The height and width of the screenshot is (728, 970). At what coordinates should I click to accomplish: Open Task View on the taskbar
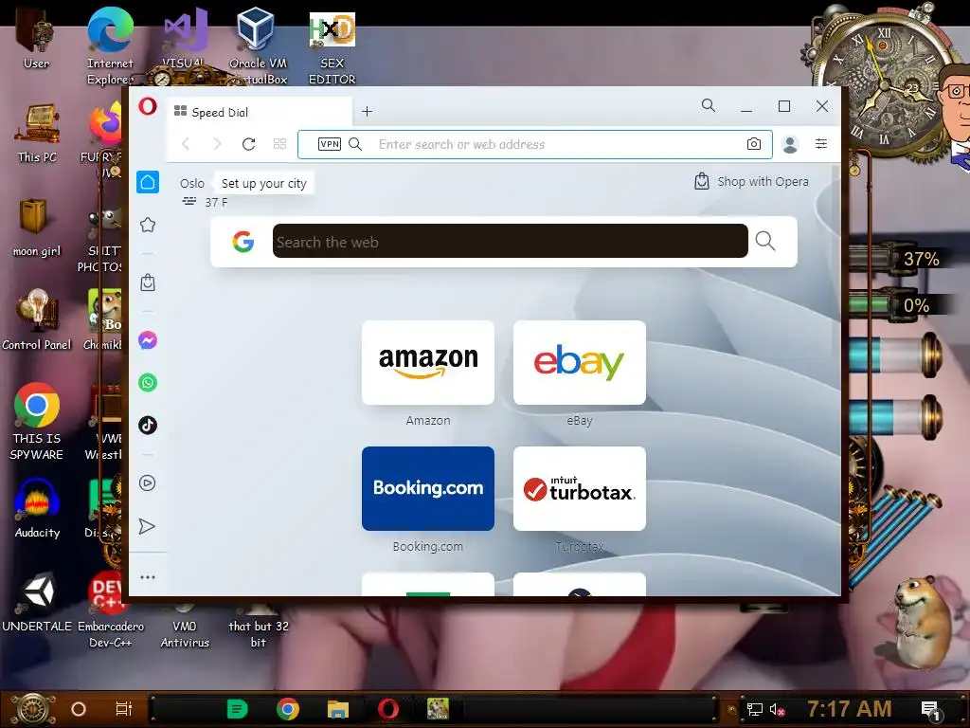pyautogui.click(x=124, y=709)
